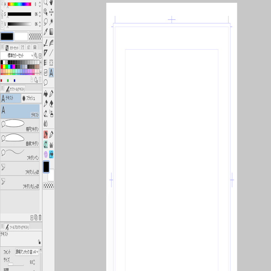Select the Ruler triangle tool
Screen dimensions: 271x271
[46, 53]
